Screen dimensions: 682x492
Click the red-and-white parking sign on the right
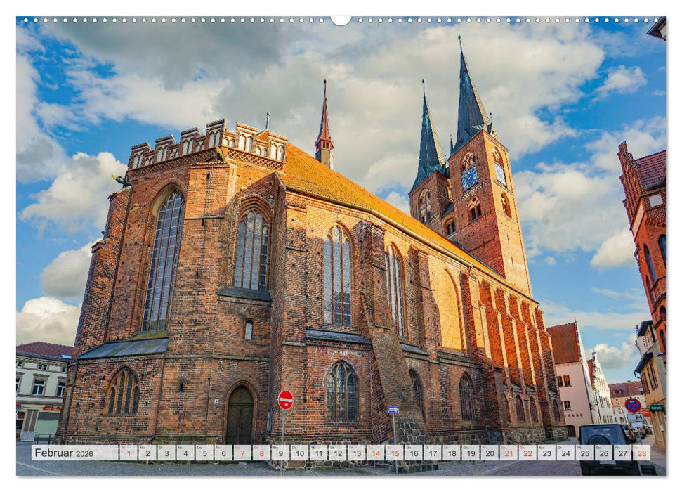[x=634, y=406]
